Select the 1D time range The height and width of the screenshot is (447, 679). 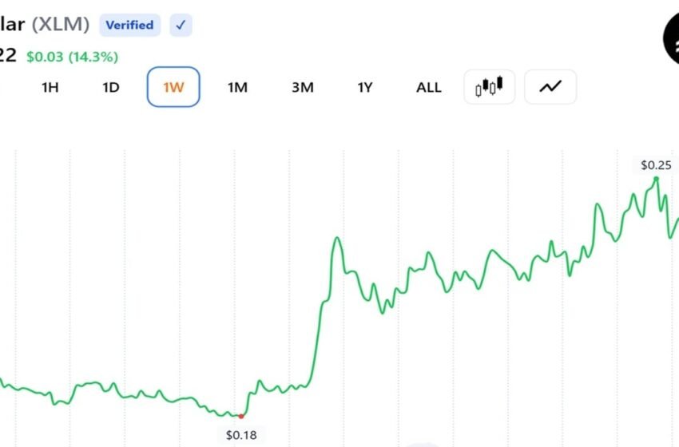click(111, 88)
